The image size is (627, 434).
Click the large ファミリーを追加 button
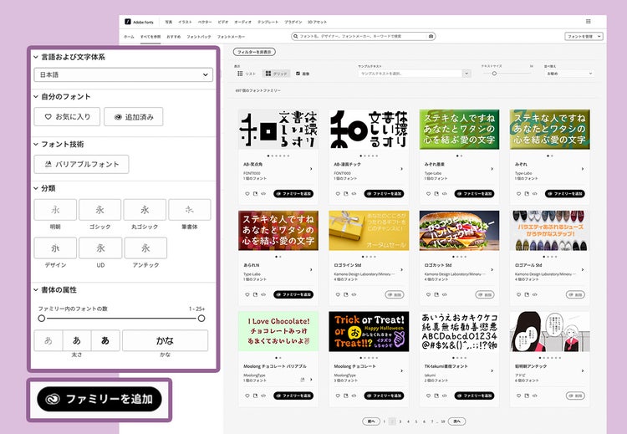click(x=99, y=399)
